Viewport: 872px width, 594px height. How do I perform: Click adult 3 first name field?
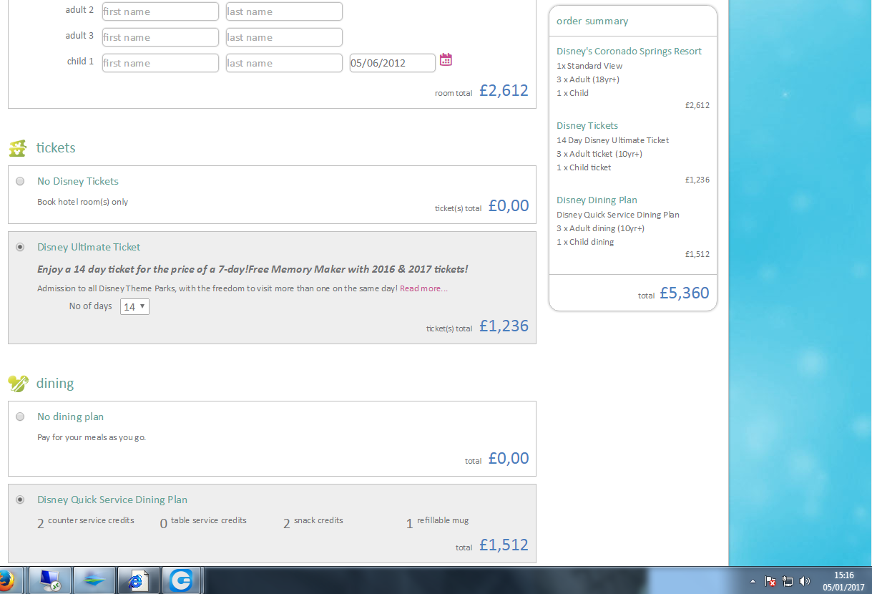point(160,37)
